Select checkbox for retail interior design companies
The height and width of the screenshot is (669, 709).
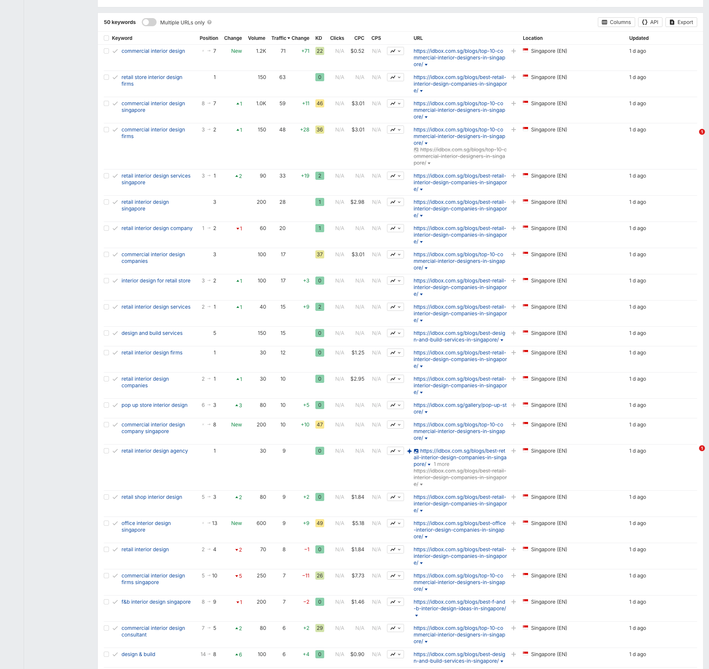[x=106, y=379]
